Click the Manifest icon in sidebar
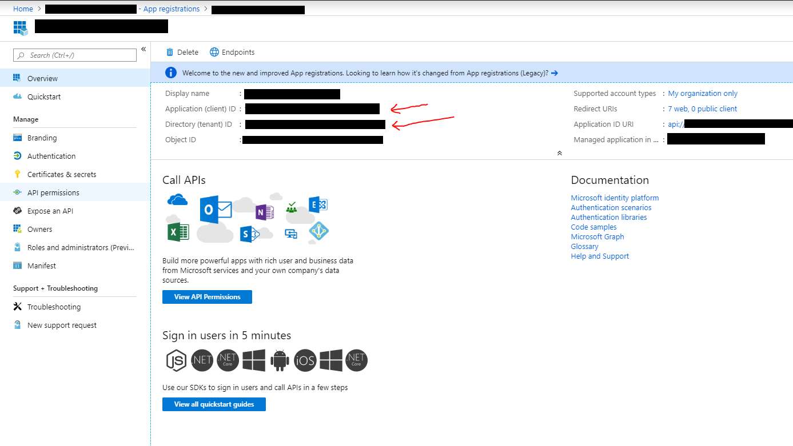This screenshot has width=793, height=446. (x=17, y=266)
